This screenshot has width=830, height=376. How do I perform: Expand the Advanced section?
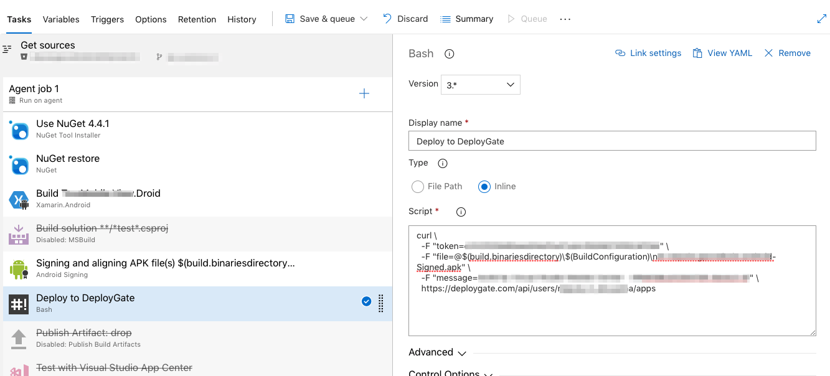click(x=437, y=352)
